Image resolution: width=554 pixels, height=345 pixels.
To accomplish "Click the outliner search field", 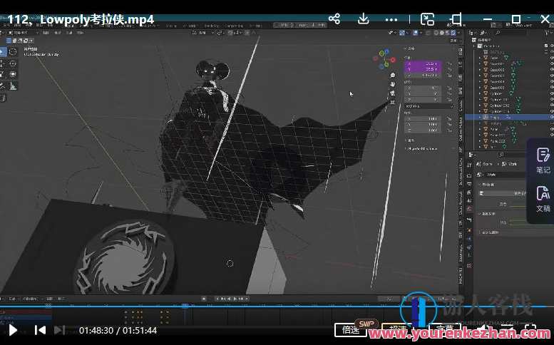I will click(x=511, y=33).
